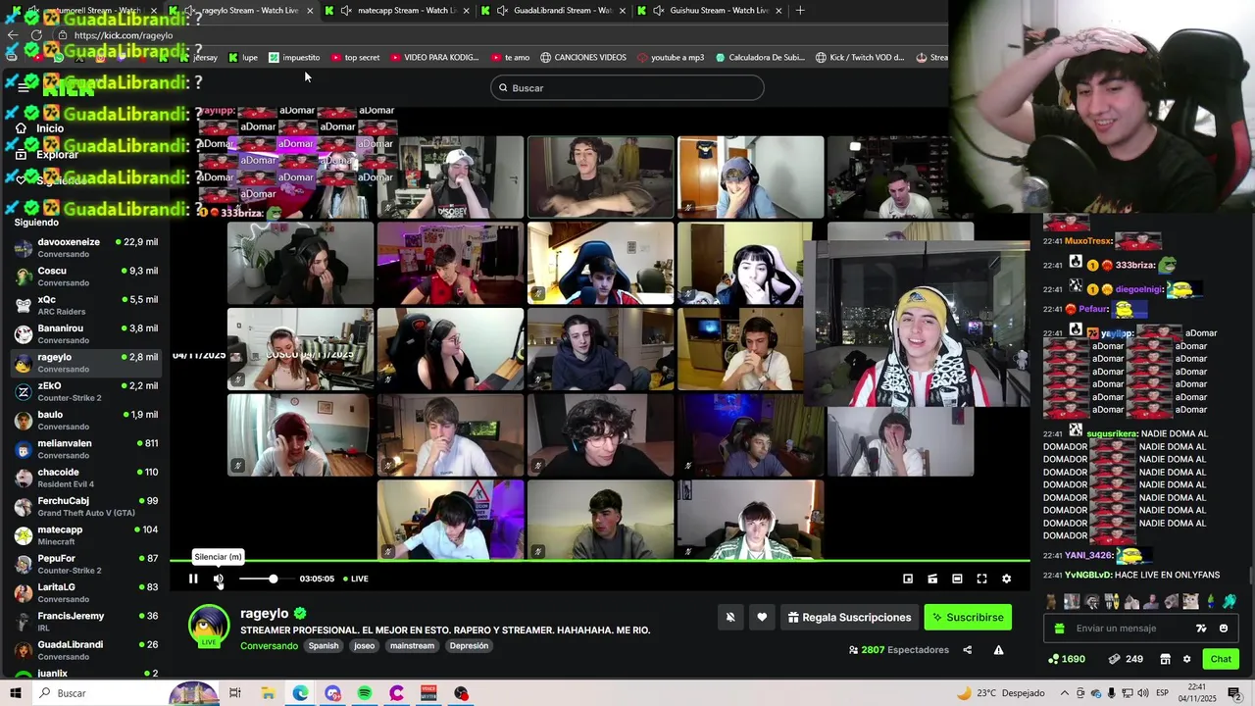Open GuadaLibrandi channel in sidebar
The width and height of the screenshot is (1255, 706).
[x=85, y=650]
